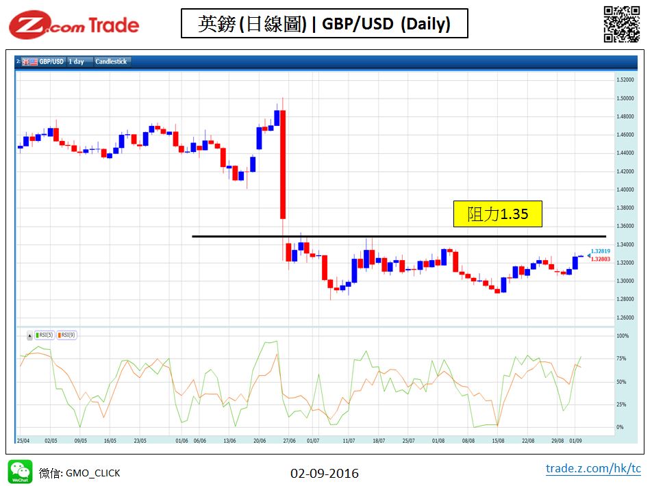Click the 01/08 date axis label
The height and width of the screenshot is (486, 652).
438,441
